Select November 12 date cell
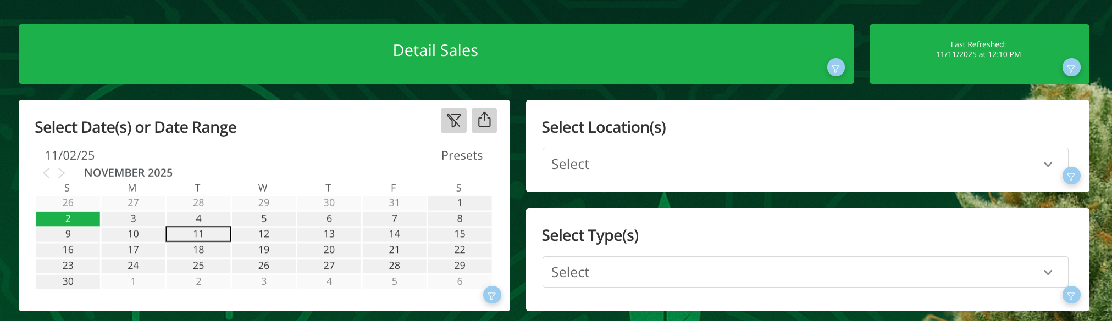The image size is (1112, 321). 264,234
